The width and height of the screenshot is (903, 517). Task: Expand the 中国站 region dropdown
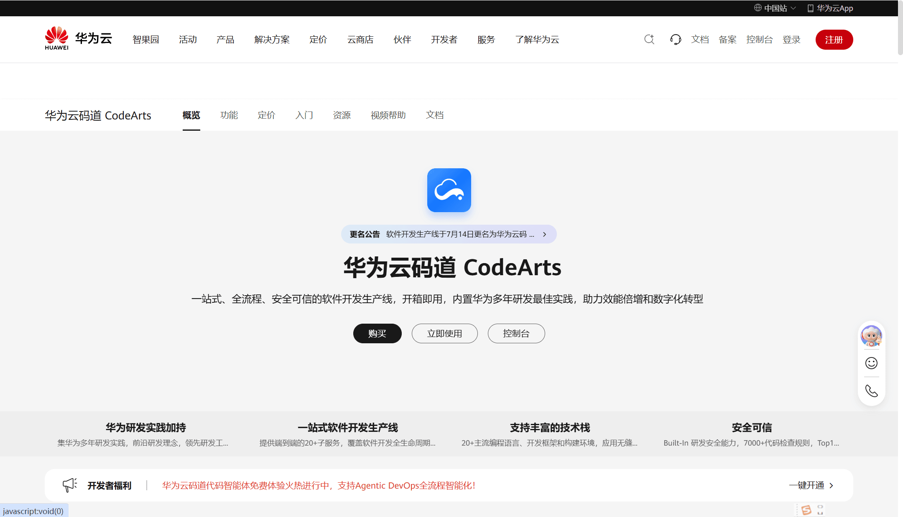775,8
